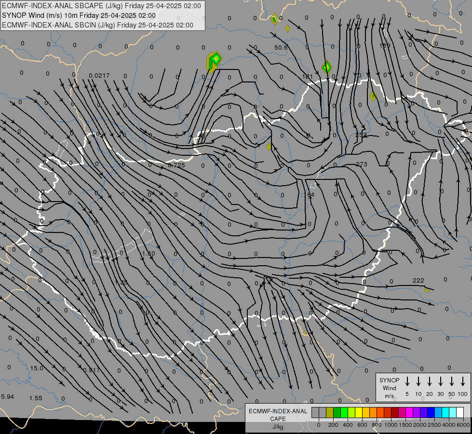The width and height of the screenshot is (472, 434).
Task: Click the map value 1.55
Action: (36, 398)
